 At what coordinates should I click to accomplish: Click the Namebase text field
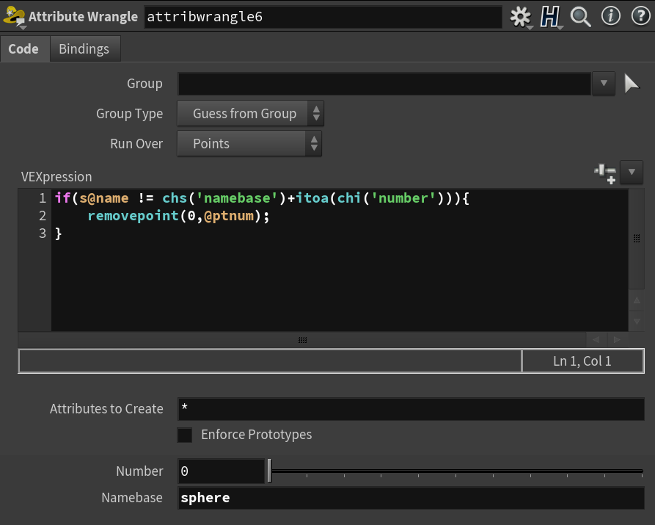click(411, 498)
